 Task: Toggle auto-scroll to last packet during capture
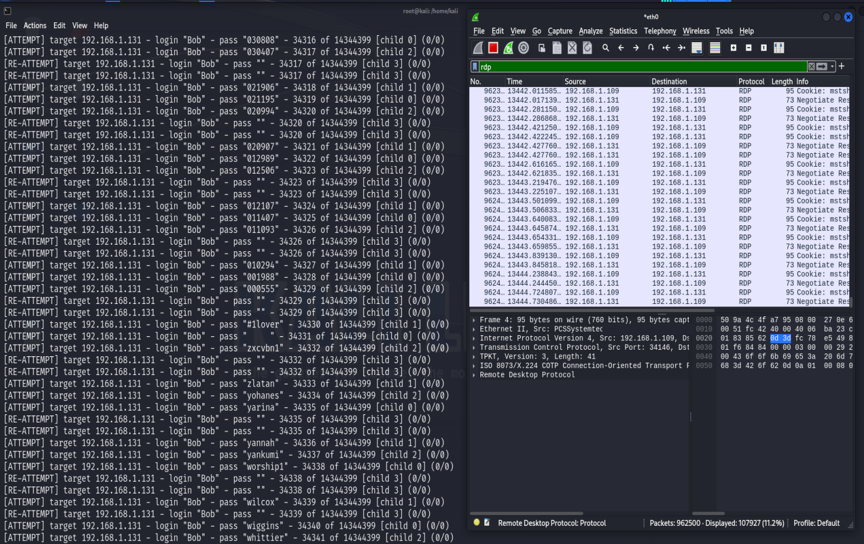[x=697, y=48]
